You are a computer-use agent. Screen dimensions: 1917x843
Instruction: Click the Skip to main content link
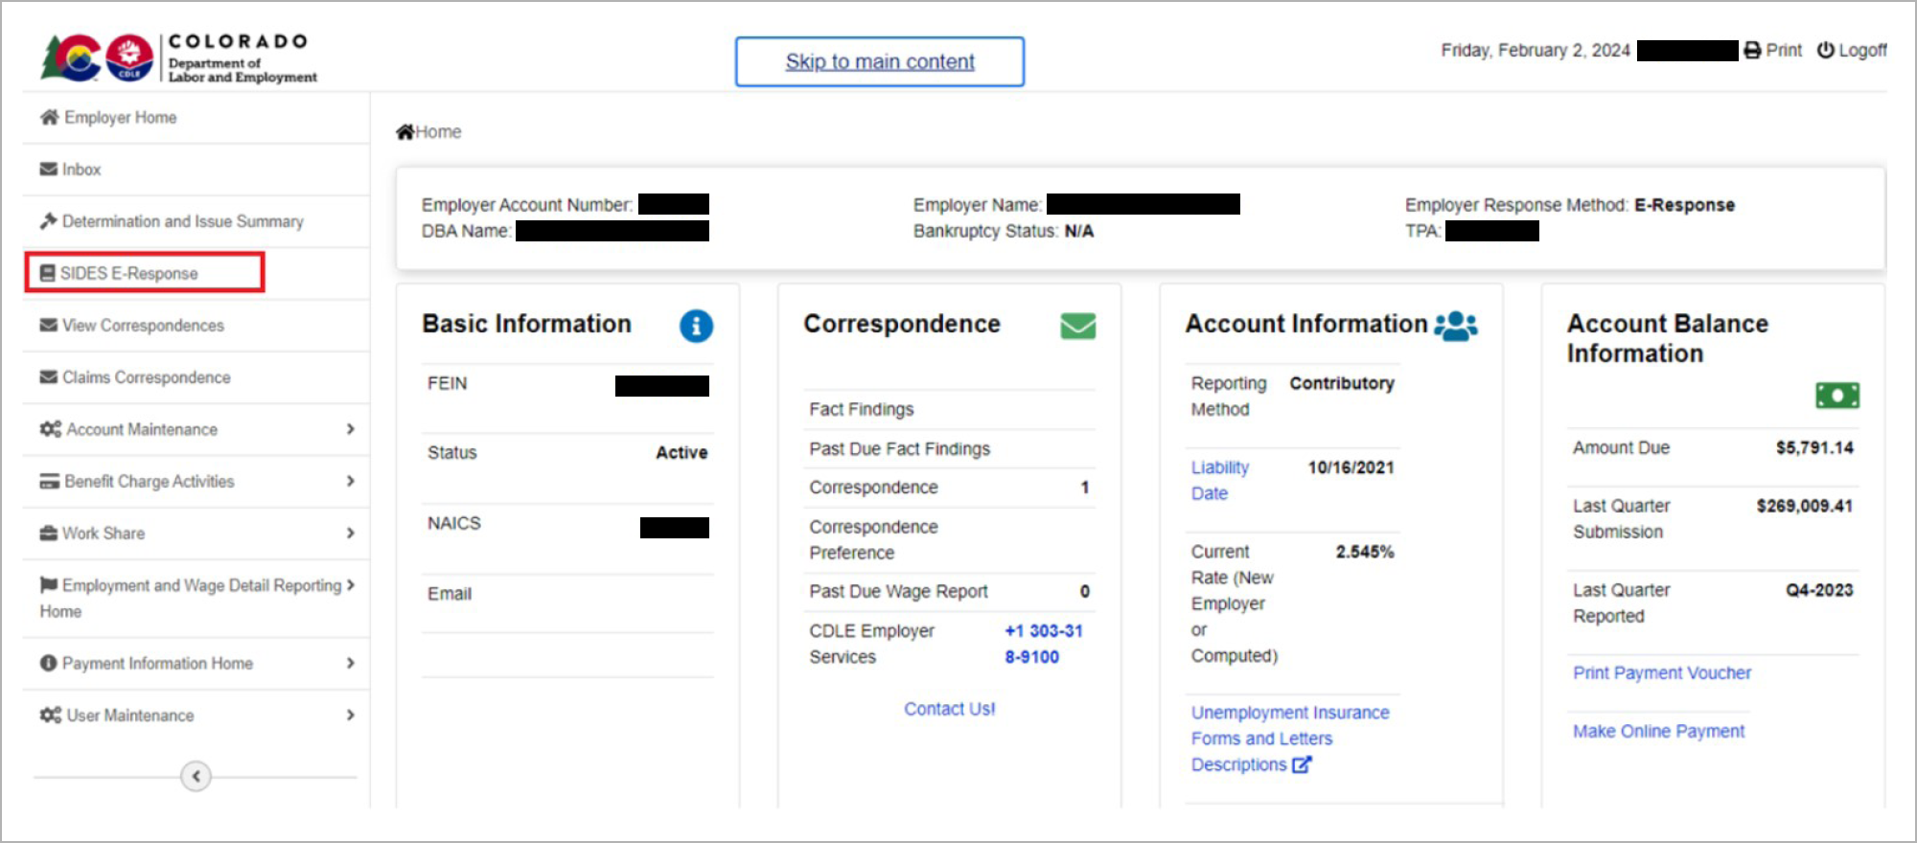879,61
